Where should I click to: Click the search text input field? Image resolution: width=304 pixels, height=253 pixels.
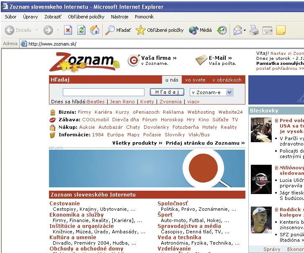click(x=103, y=92)
